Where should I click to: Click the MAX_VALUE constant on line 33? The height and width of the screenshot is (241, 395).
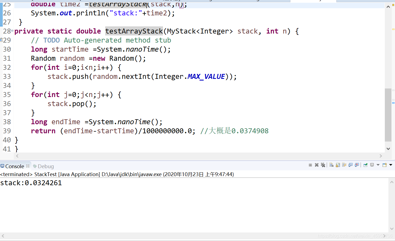point(206,76)
